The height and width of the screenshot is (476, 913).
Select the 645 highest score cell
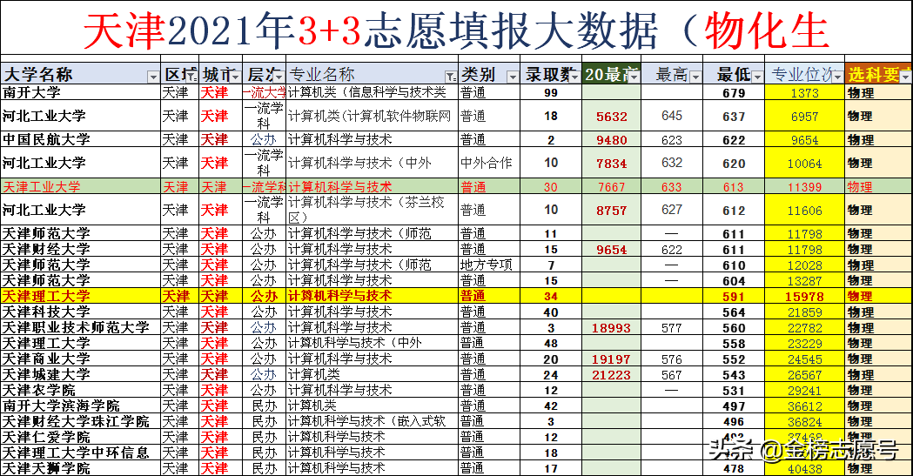(672, 116)
